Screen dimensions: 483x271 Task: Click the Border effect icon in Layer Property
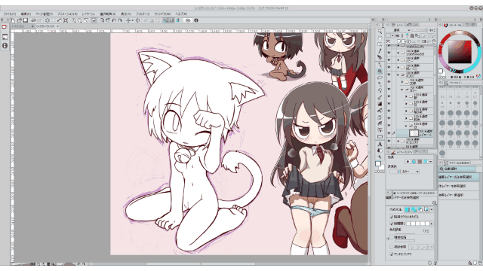(408, 162)
